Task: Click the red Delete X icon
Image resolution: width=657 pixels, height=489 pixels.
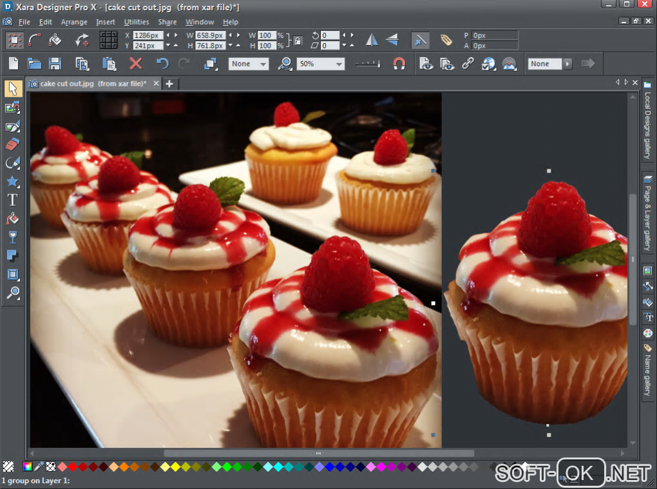Action: (x=135, y=64)
